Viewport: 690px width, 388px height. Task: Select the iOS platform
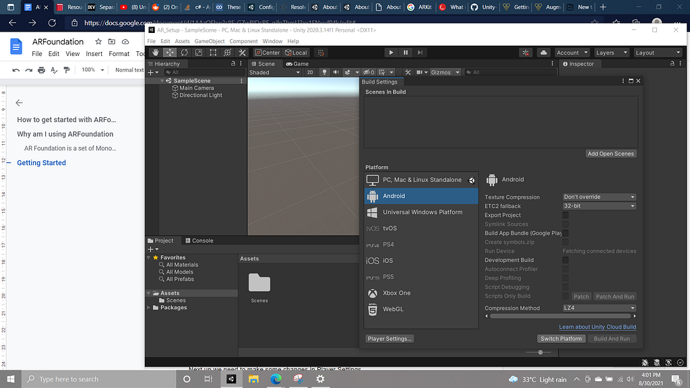click(x=421, y=261)
